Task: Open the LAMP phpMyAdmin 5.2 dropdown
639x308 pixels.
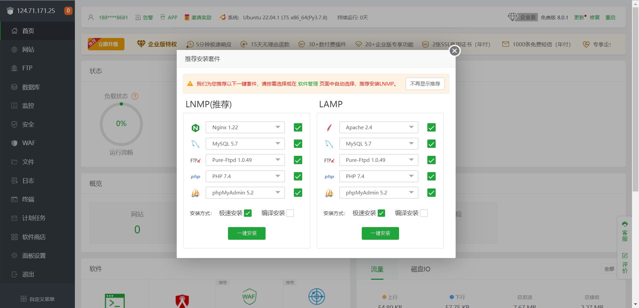Action: [379, 193]
